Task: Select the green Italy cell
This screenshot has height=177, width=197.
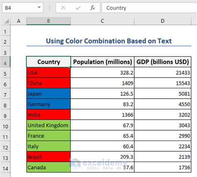Action: tap(49, 146)
